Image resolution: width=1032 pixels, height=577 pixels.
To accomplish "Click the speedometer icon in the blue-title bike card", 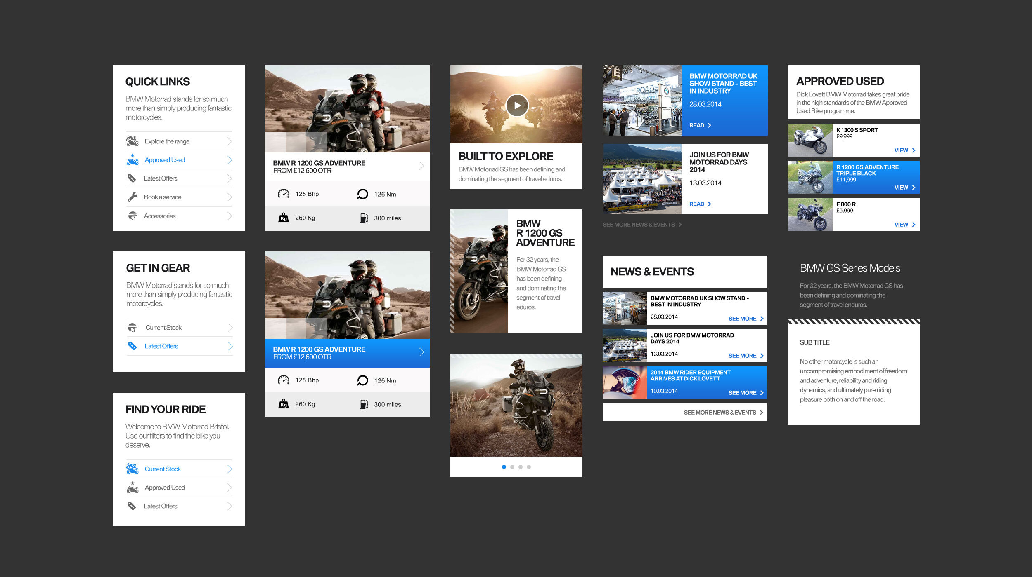I will coord(283,380).
